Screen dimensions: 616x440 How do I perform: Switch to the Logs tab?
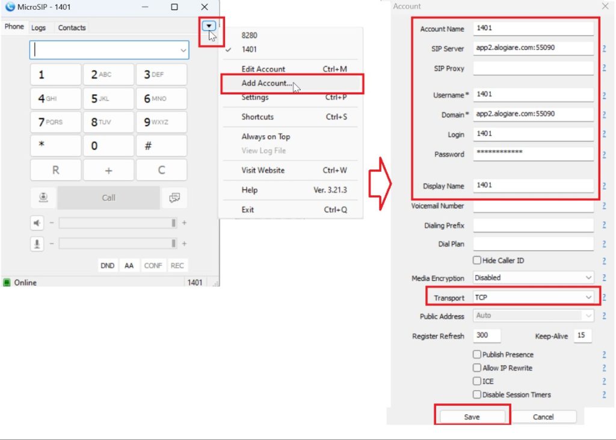pos(38,28)
